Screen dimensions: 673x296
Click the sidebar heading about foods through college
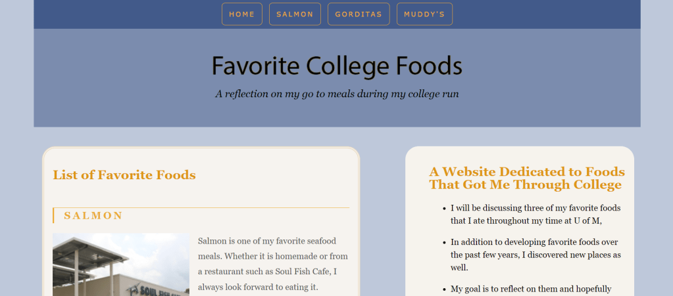pos(526,178)
